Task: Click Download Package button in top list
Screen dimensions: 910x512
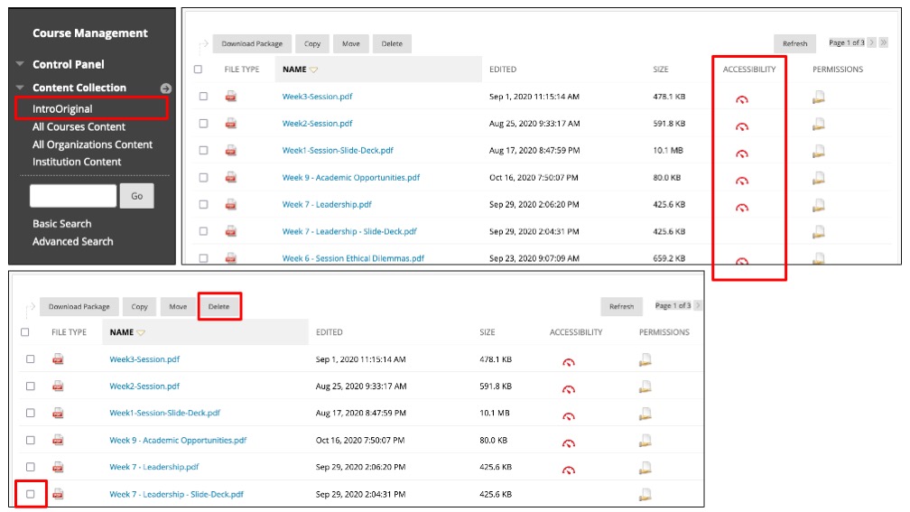Action: tap(252, 43)
